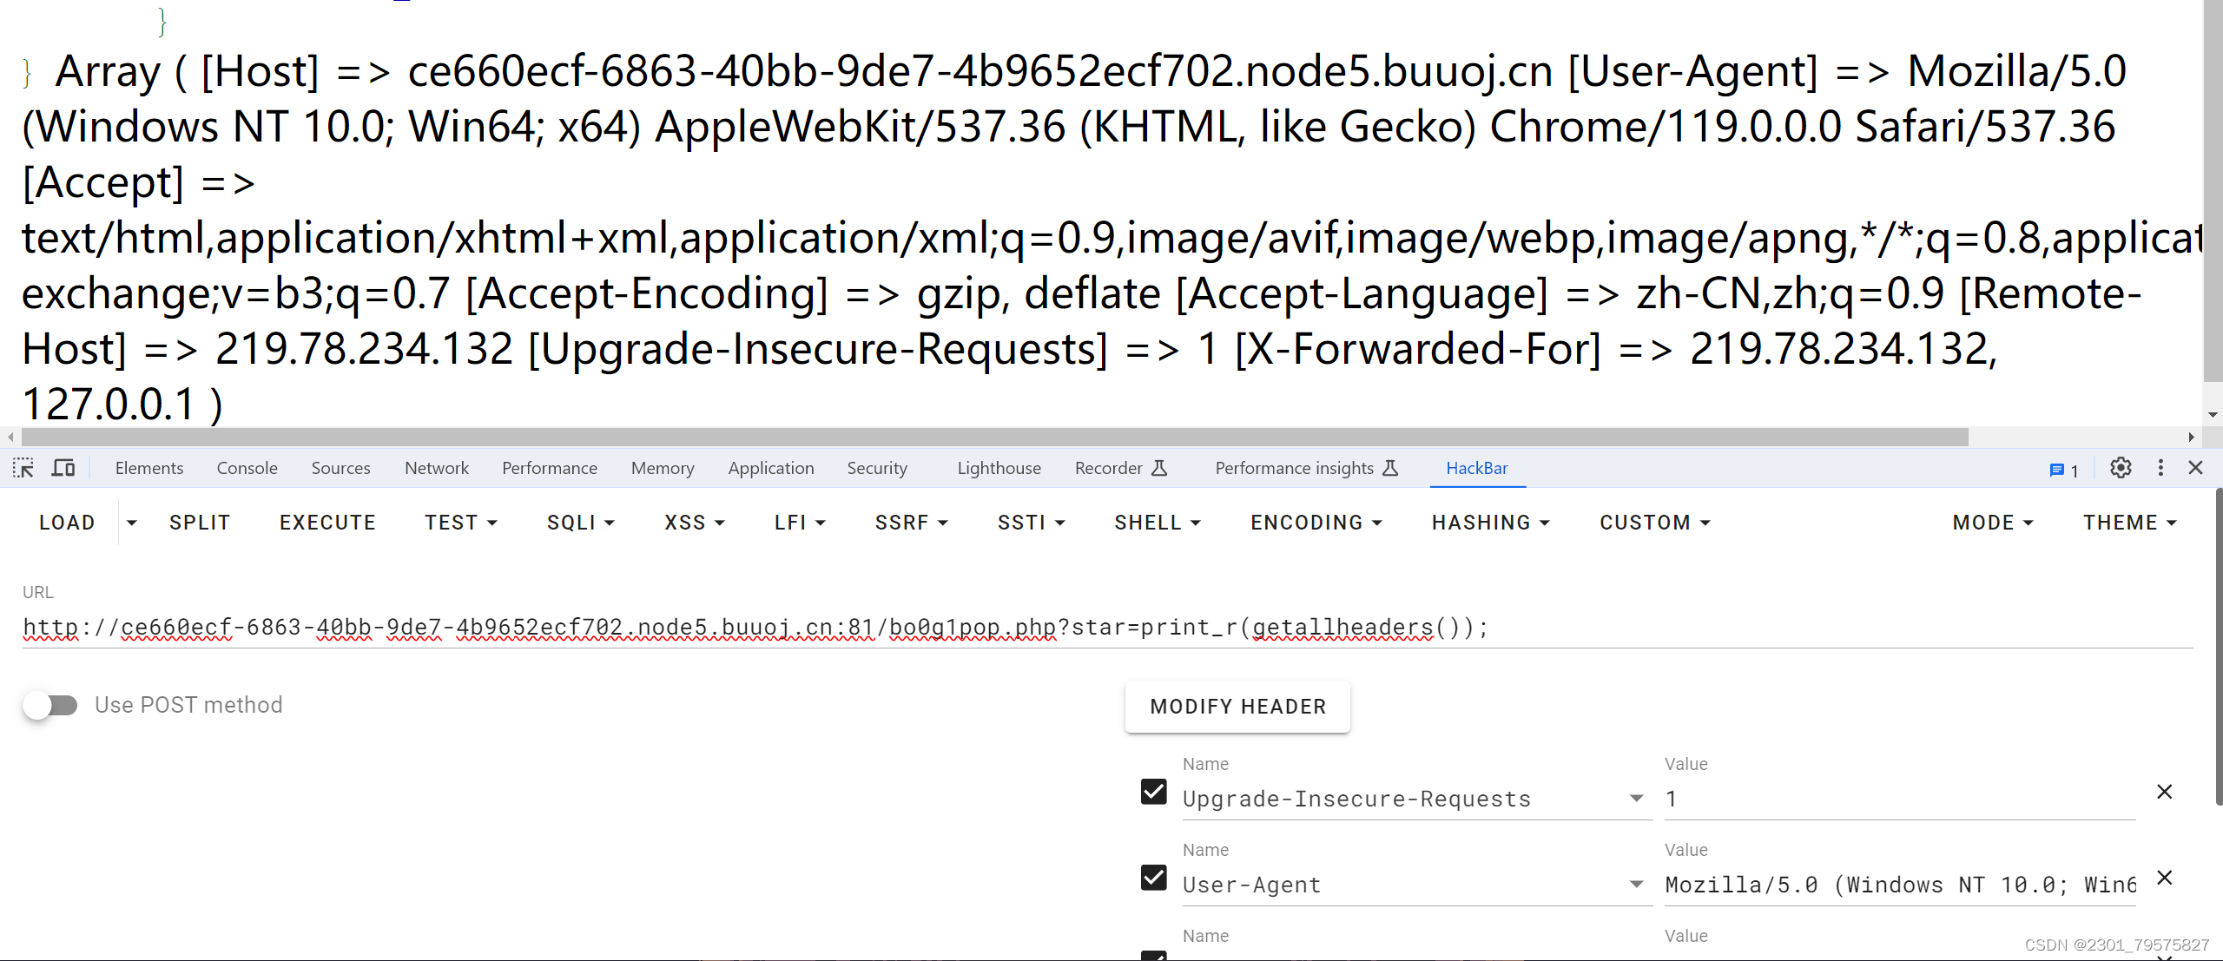Remove the User-Agent header row
Screen dimensions: 2223x961
point(2164,878)
